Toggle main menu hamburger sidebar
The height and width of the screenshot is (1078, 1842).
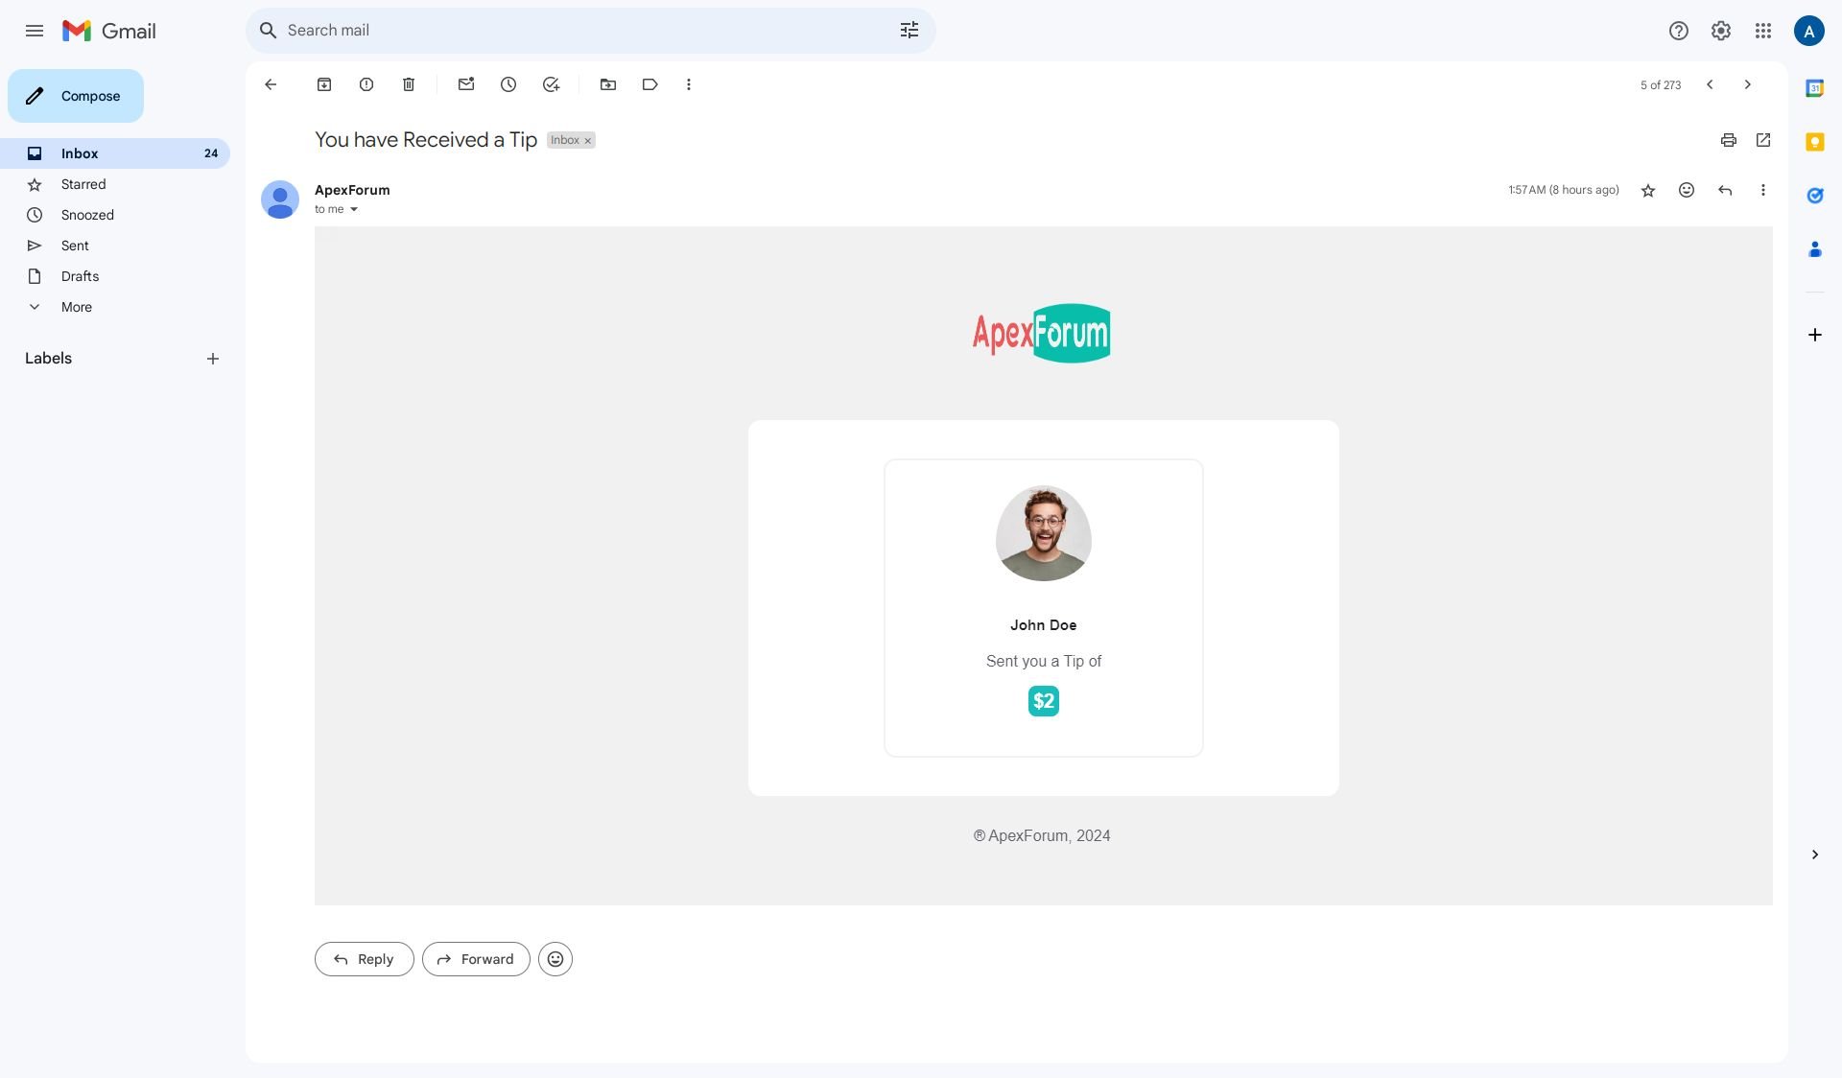pos(35,31)
